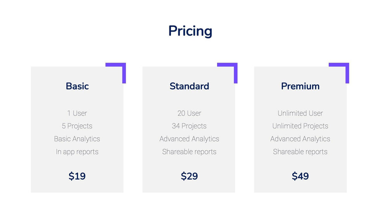Select the Premium plan heading
380x214 pixels.
tap(300, 86)
